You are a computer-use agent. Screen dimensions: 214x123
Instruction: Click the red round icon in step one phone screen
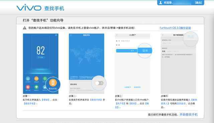(28, 87)
